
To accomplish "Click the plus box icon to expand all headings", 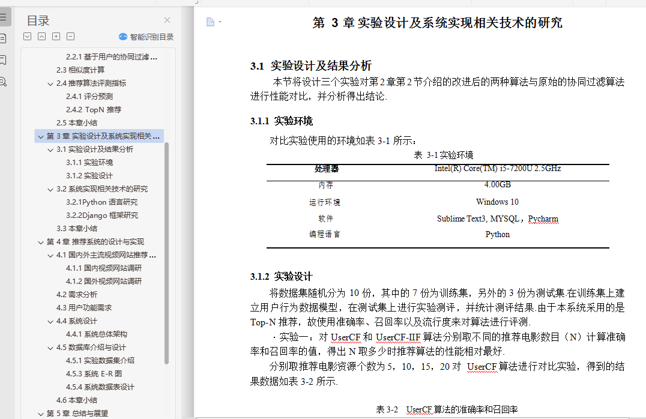I will tap(56, 36).
